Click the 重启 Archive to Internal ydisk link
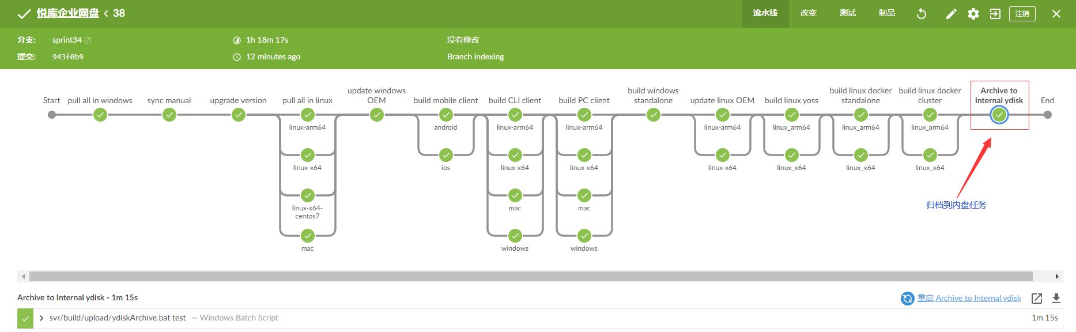 [x=969, y=298]
